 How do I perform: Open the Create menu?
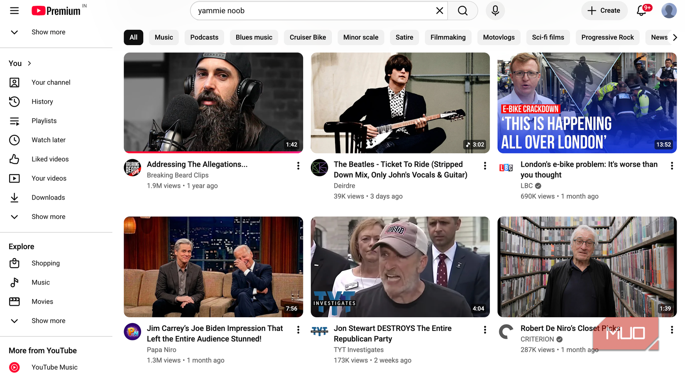(x=604, y=11)
